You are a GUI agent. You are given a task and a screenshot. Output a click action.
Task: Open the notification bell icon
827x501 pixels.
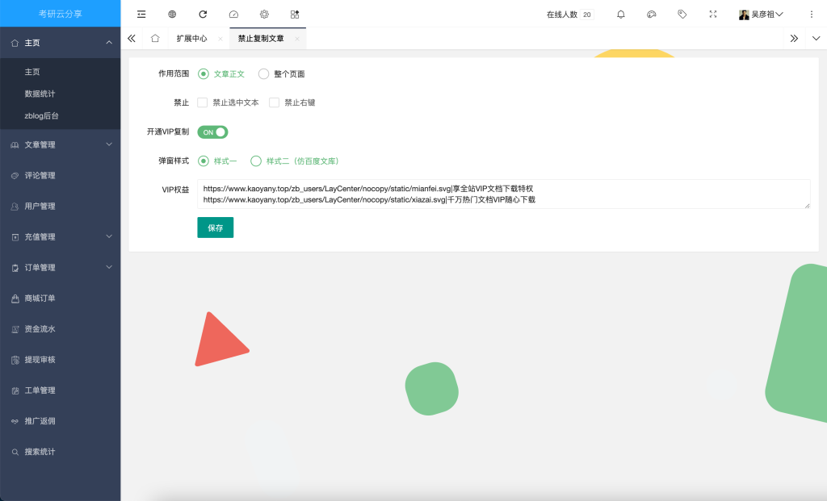click(x=620, y=14)
